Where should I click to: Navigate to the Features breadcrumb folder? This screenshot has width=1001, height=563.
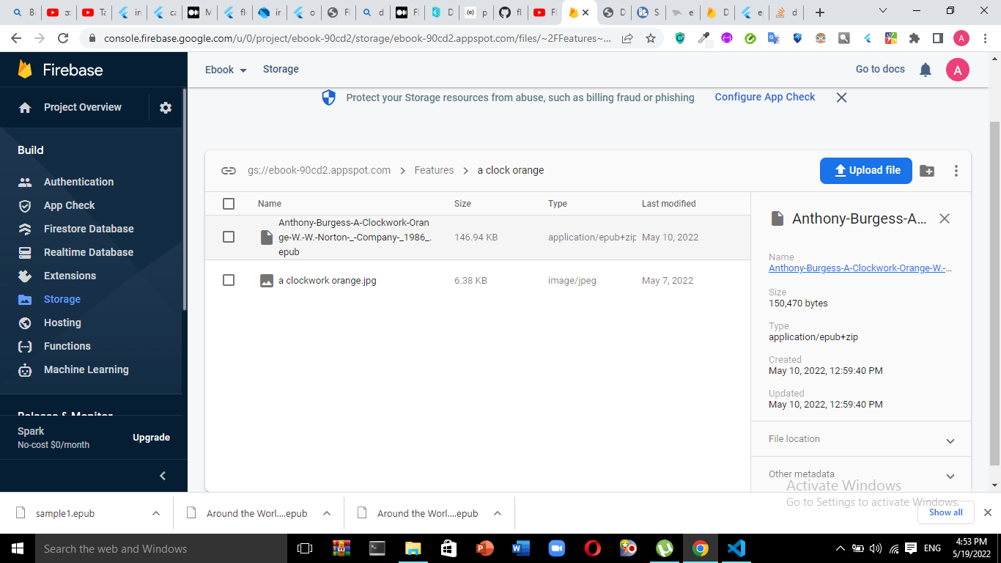(x=434, y=170)
